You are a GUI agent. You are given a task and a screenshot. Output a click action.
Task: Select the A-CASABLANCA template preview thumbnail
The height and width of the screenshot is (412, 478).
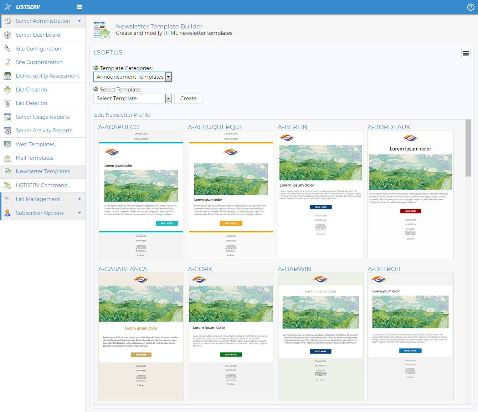pyautogui.click(x=141, y=337)
